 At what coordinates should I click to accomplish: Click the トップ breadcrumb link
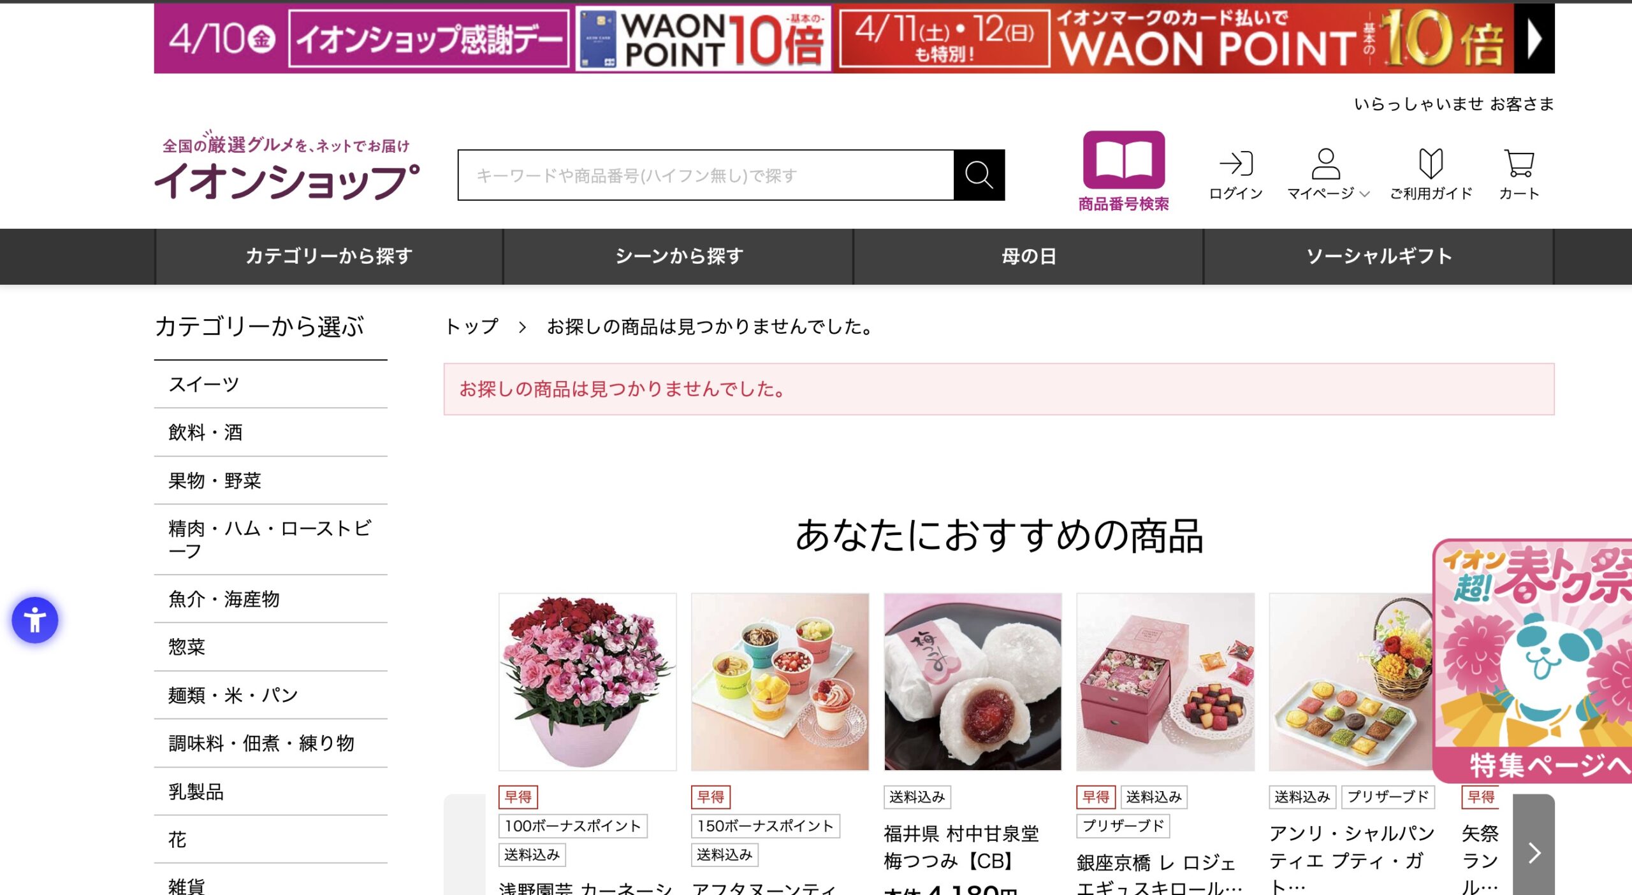point(471,327)
